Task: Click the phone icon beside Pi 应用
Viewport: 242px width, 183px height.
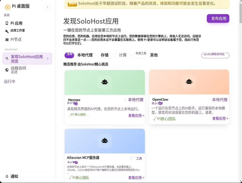Action: (7, 23)
